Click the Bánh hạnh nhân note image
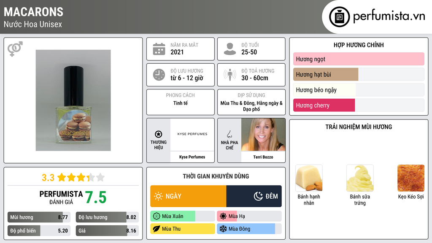The width and height of the screenshot is (432, 243). (x=309, y=178)
